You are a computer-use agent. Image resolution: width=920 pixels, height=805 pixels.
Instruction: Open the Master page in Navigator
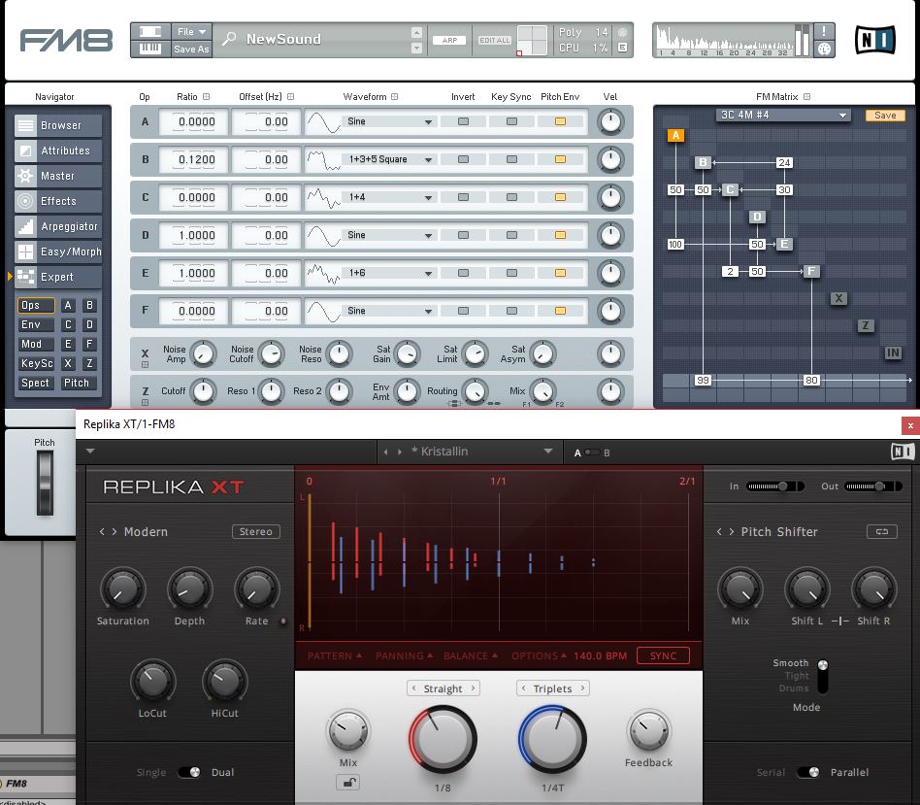[x=57, y=176]
